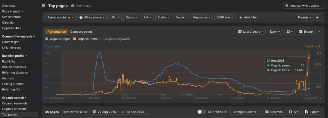Collapse the Organic search sidebar section
328x118 pixels.
(x=14, y=98)
